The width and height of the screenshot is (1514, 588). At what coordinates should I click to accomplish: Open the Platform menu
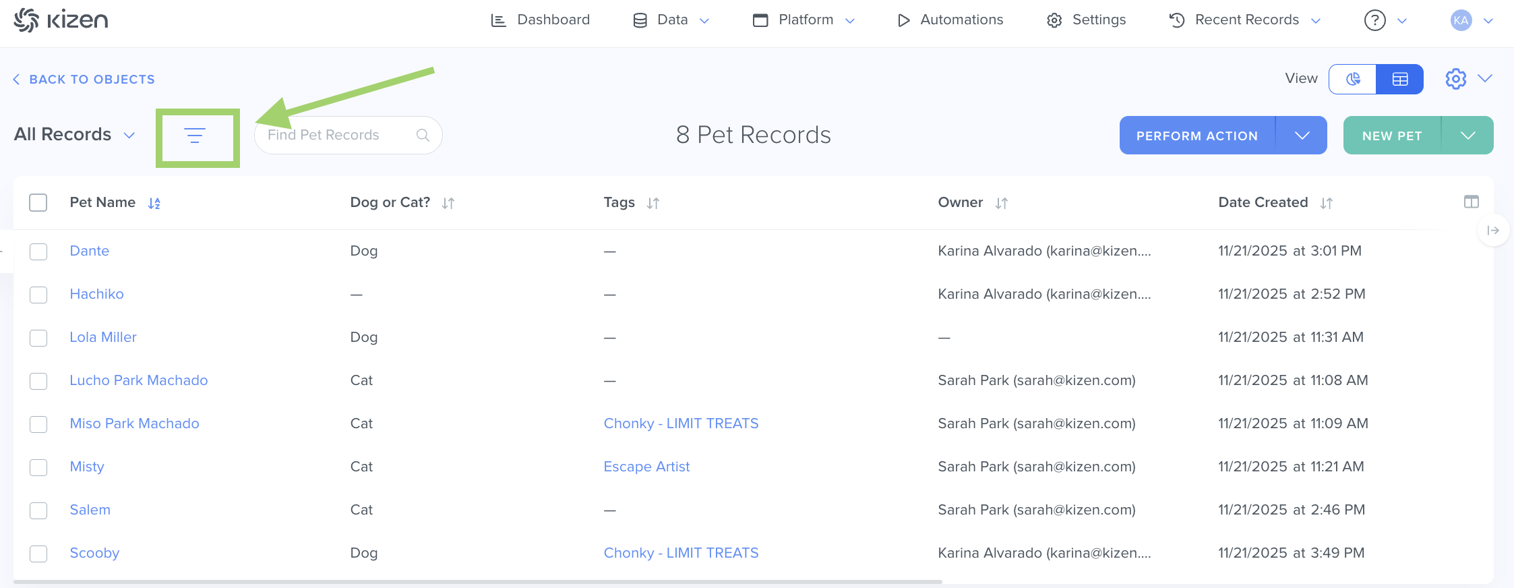click(x=804, y=20)
